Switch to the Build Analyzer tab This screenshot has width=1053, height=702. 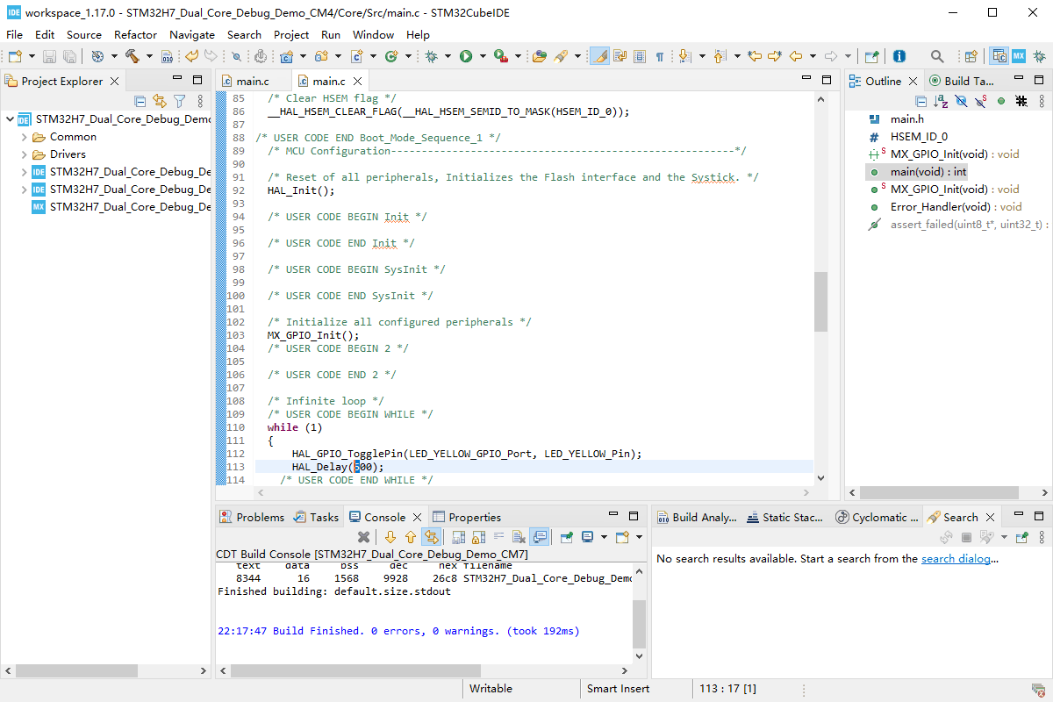click(697, 517)
